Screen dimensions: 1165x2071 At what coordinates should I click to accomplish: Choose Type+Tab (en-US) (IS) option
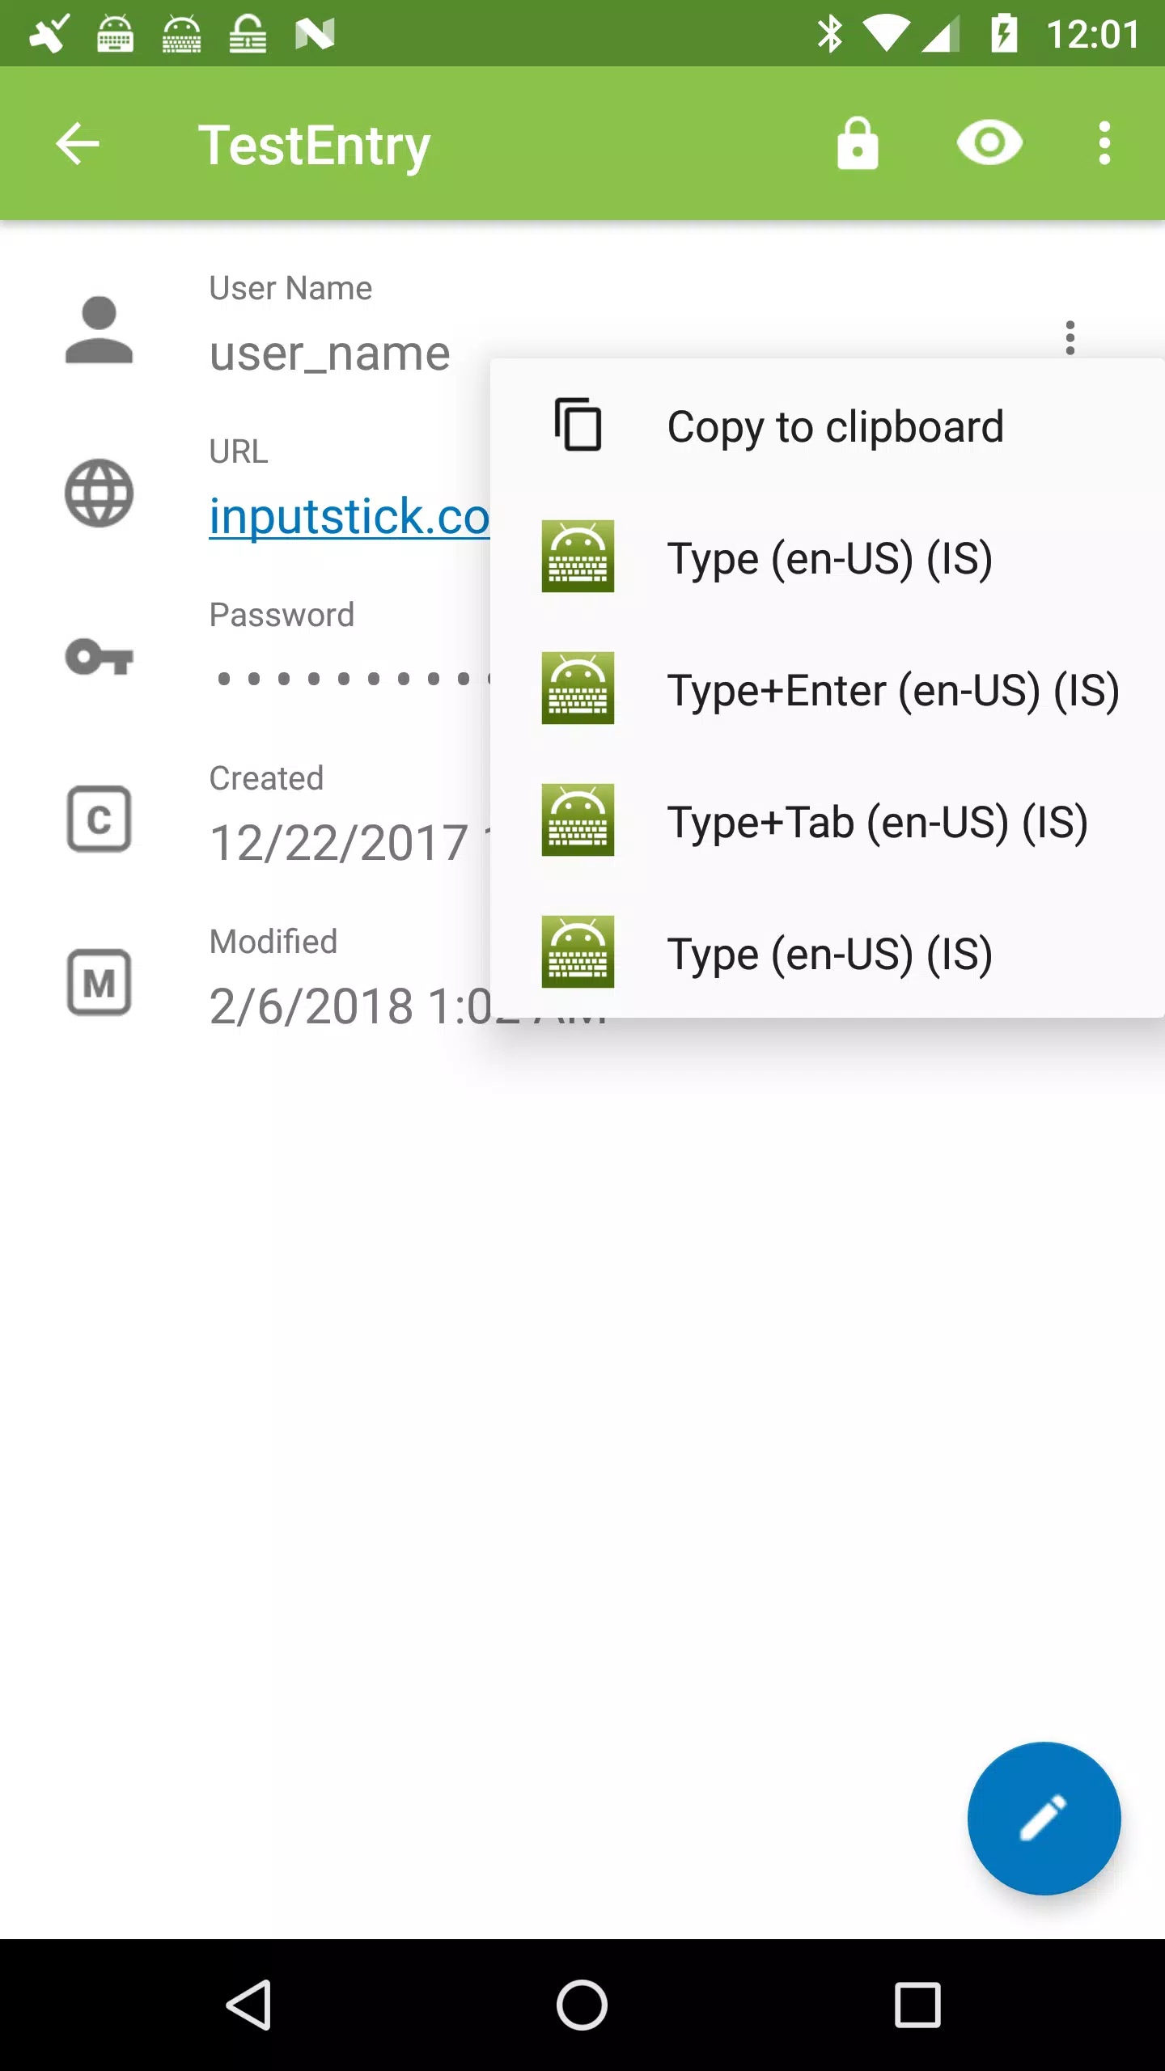[x=827, y=821]
